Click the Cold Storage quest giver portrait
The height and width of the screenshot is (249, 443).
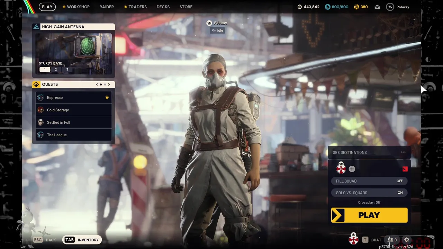click(40, 110)
